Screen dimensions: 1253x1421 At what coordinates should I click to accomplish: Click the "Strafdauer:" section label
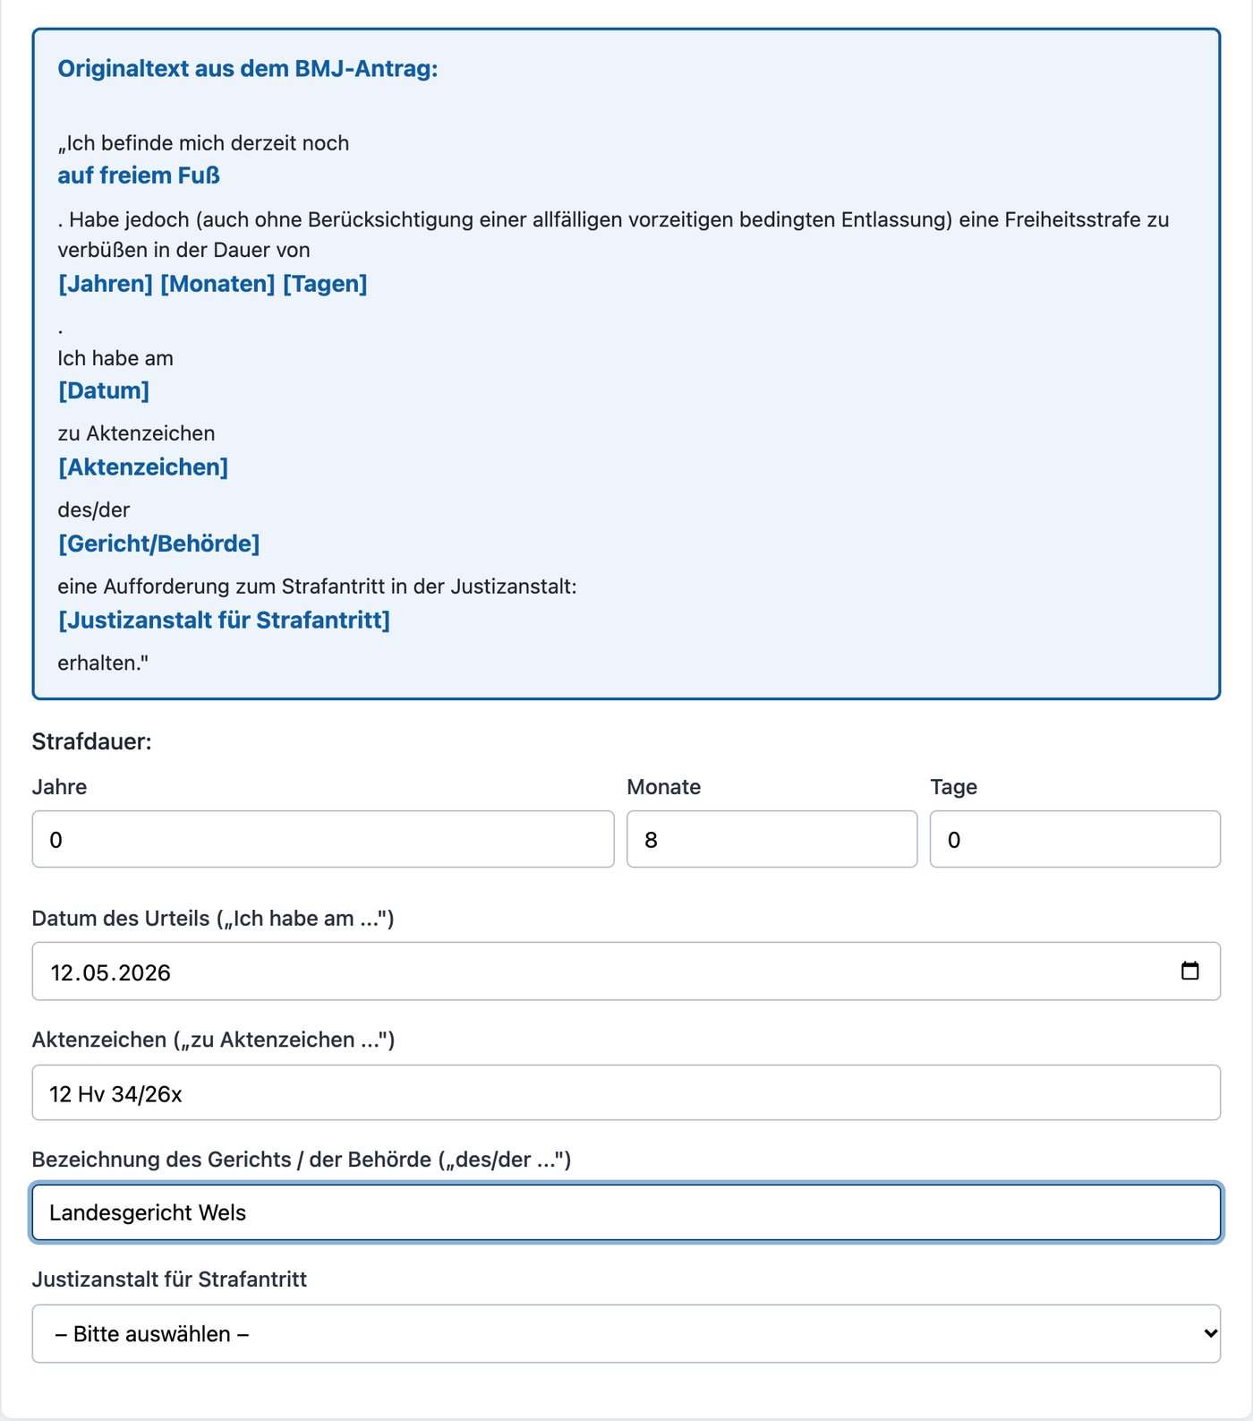click(x=92, y=741)
